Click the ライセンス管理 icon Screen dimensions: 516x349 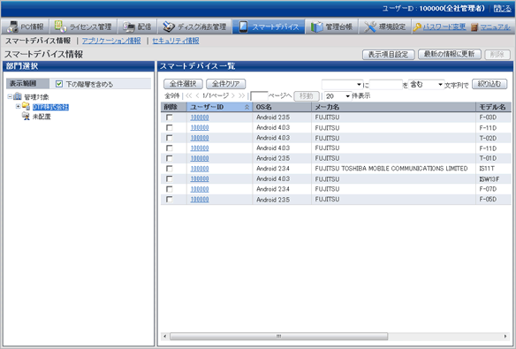(61, 27)
